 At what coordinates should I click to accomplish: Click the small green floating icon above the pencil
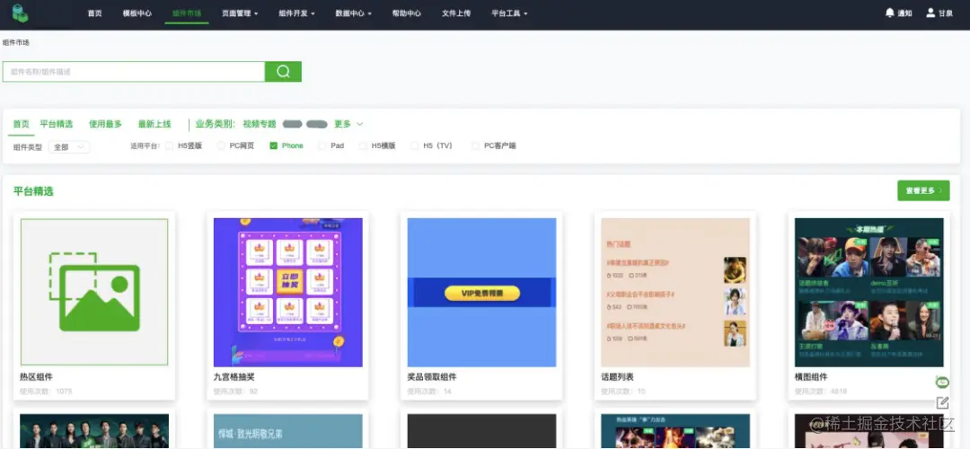pos(942,383)
